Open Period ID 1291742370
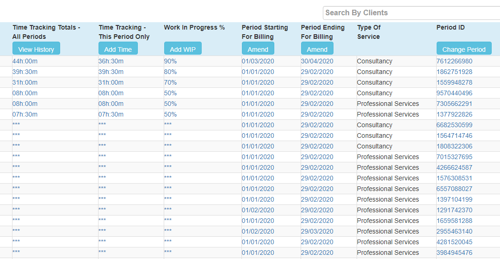The height and width of the screenshot is (259, 500). coord(454,210)
